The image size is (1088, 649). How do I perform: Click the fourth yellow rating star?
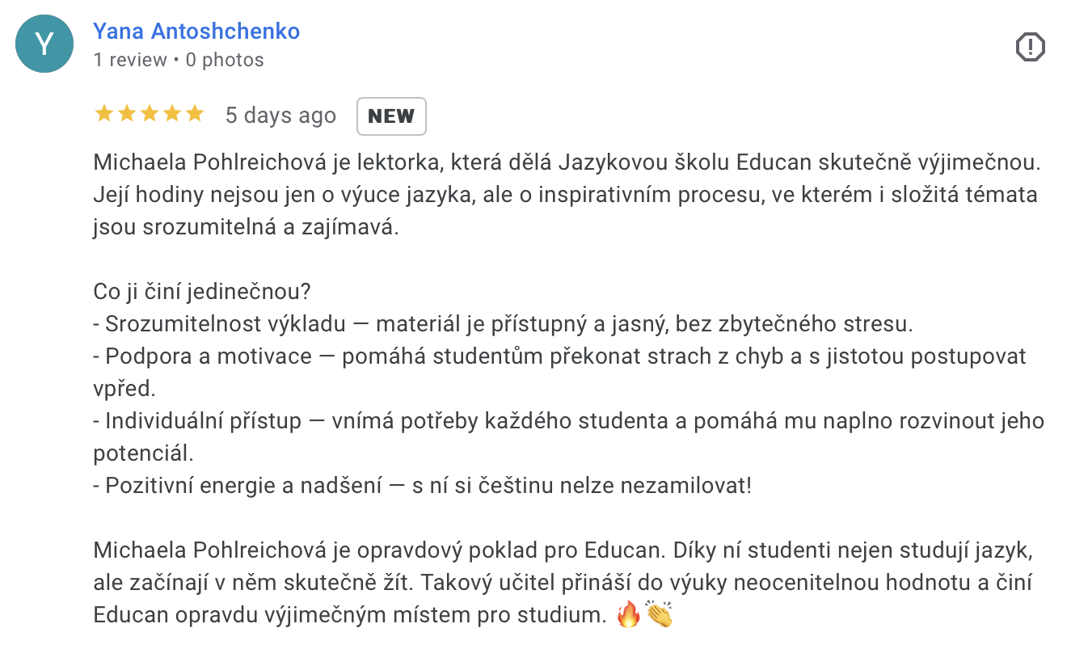(172, 114)
